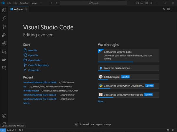The height and width of the screenshot is (132, 177).
Task: Open the Customize Layout icon
Action: point(151,3)
